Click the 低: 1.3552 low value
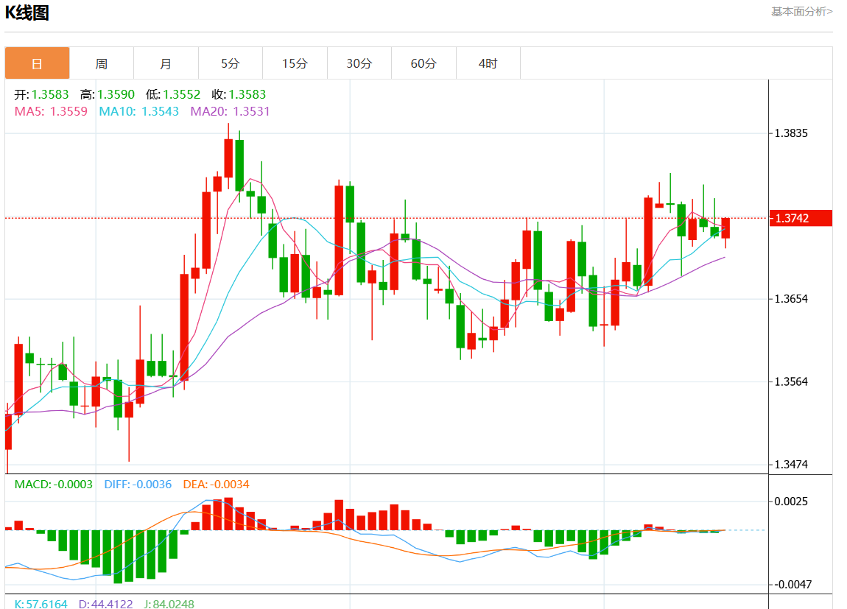The width and height of the screenshot is (847, 609). pos(173,94)
